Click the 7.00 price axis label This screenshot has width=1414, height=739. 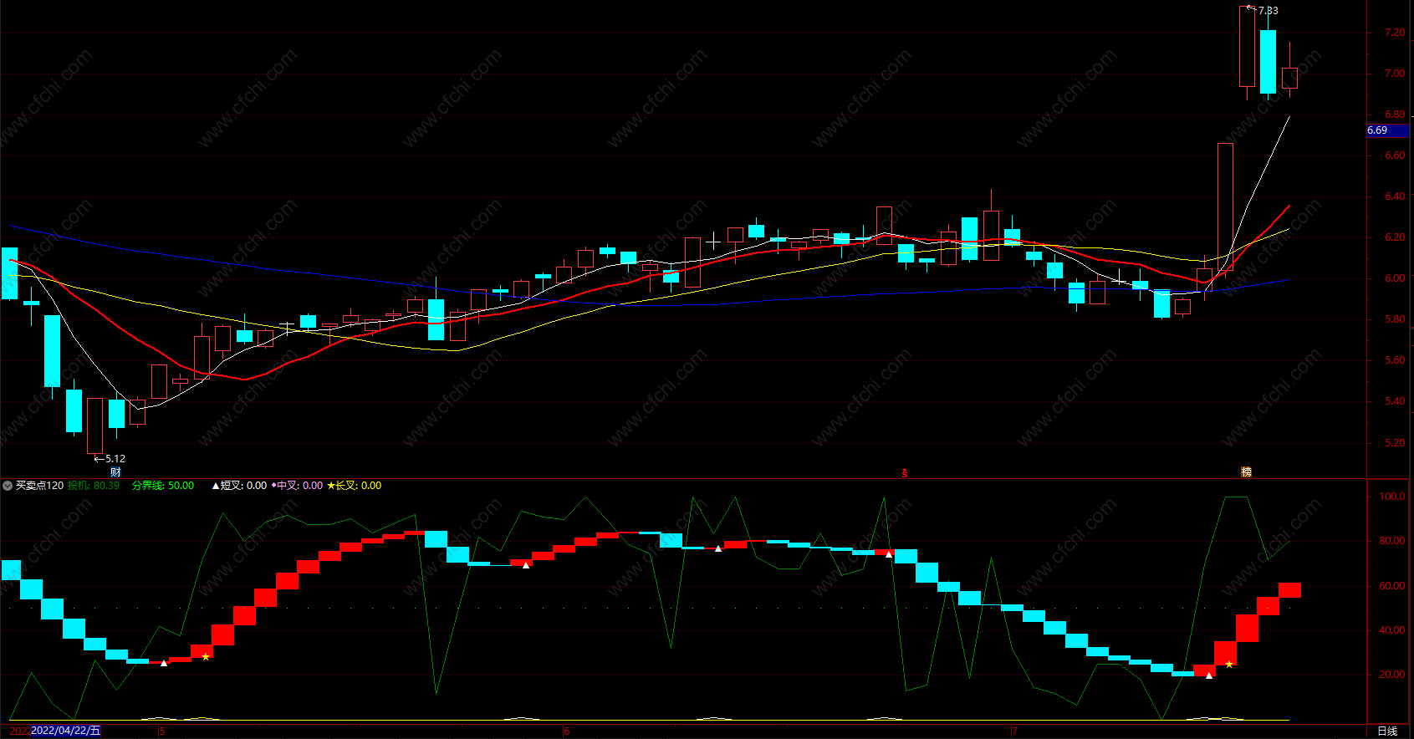pos(1395,74)
